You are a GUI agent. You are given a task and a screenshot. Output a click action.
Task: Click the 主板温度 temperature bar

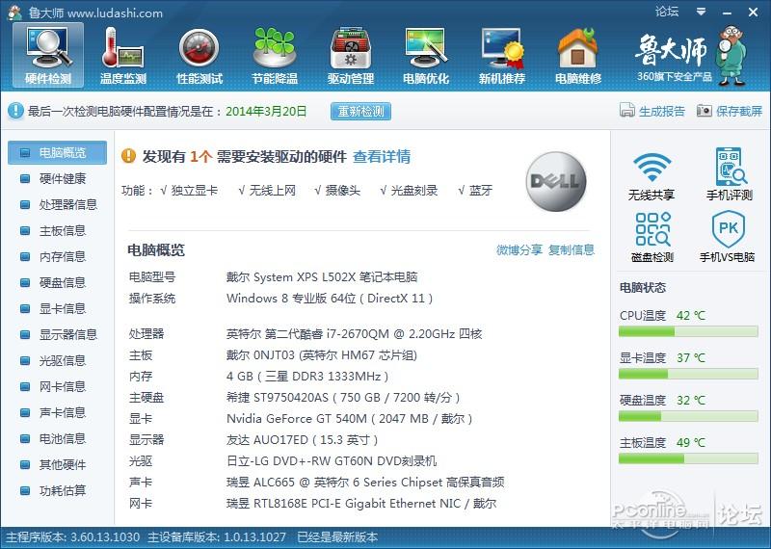688,459
